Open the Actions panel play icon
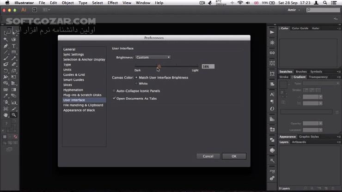 coord(272,32)
